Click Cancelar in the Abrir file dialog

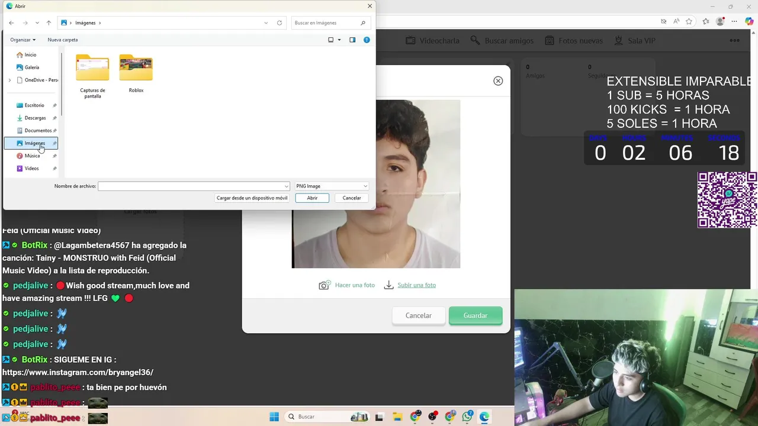352,198
